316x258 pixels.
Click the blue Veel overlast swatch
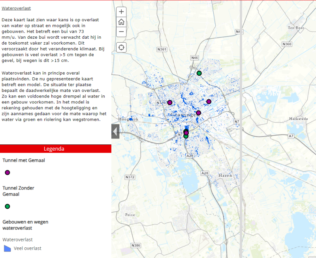point(7,248)
